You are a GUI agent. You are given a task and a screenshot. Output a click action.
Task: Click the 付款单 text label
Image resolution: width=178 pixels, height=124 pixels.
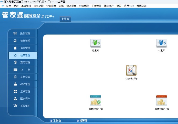click(x=162, y=51)
